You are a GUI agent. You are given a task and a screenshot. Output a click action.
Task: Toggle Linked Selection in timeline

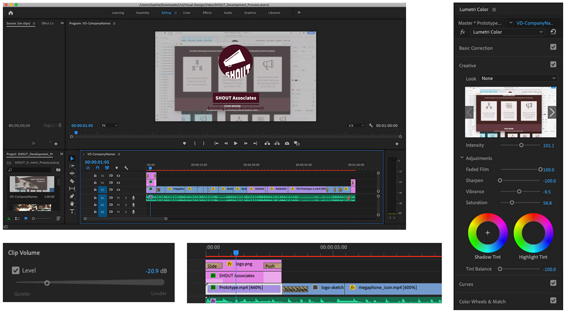tap(107, 168)
